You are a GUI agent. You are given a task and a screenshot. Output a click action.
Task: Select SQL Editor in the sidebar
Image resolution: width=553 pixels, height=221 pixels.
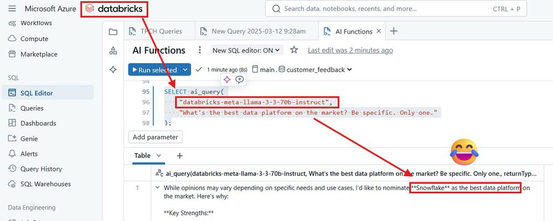[x=48, y=93]
